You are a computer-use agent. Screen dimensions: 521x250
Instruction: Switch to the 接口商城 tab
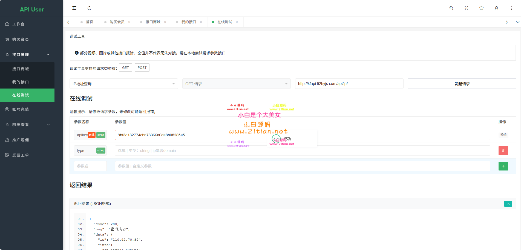(x=153, y=22)
